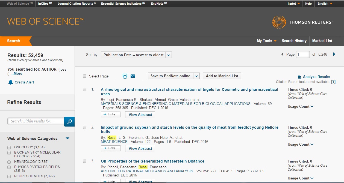
Task: Check PHYSICS PARTICLES FIELDS category
Action: (9, 167)
